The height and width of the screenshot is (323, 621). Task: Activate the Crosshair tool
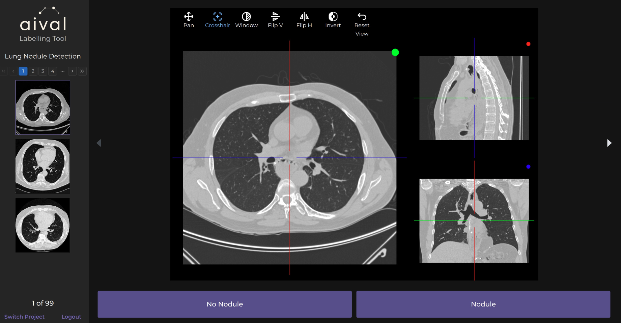tap(218, 20)
